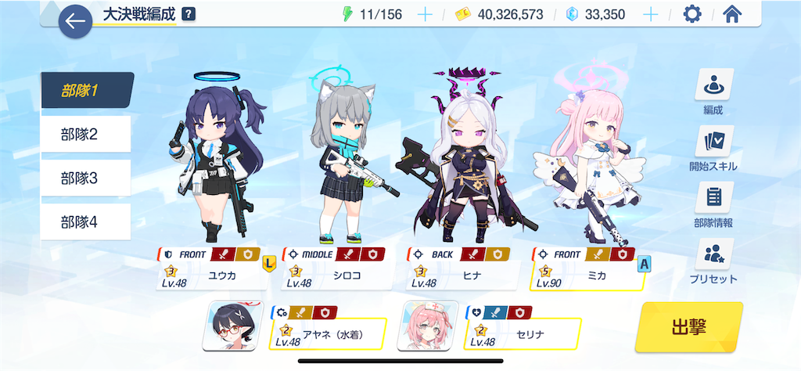The image size is (801, 371).
Task: Go to the home icon
Action: click(x=732, y=14)
